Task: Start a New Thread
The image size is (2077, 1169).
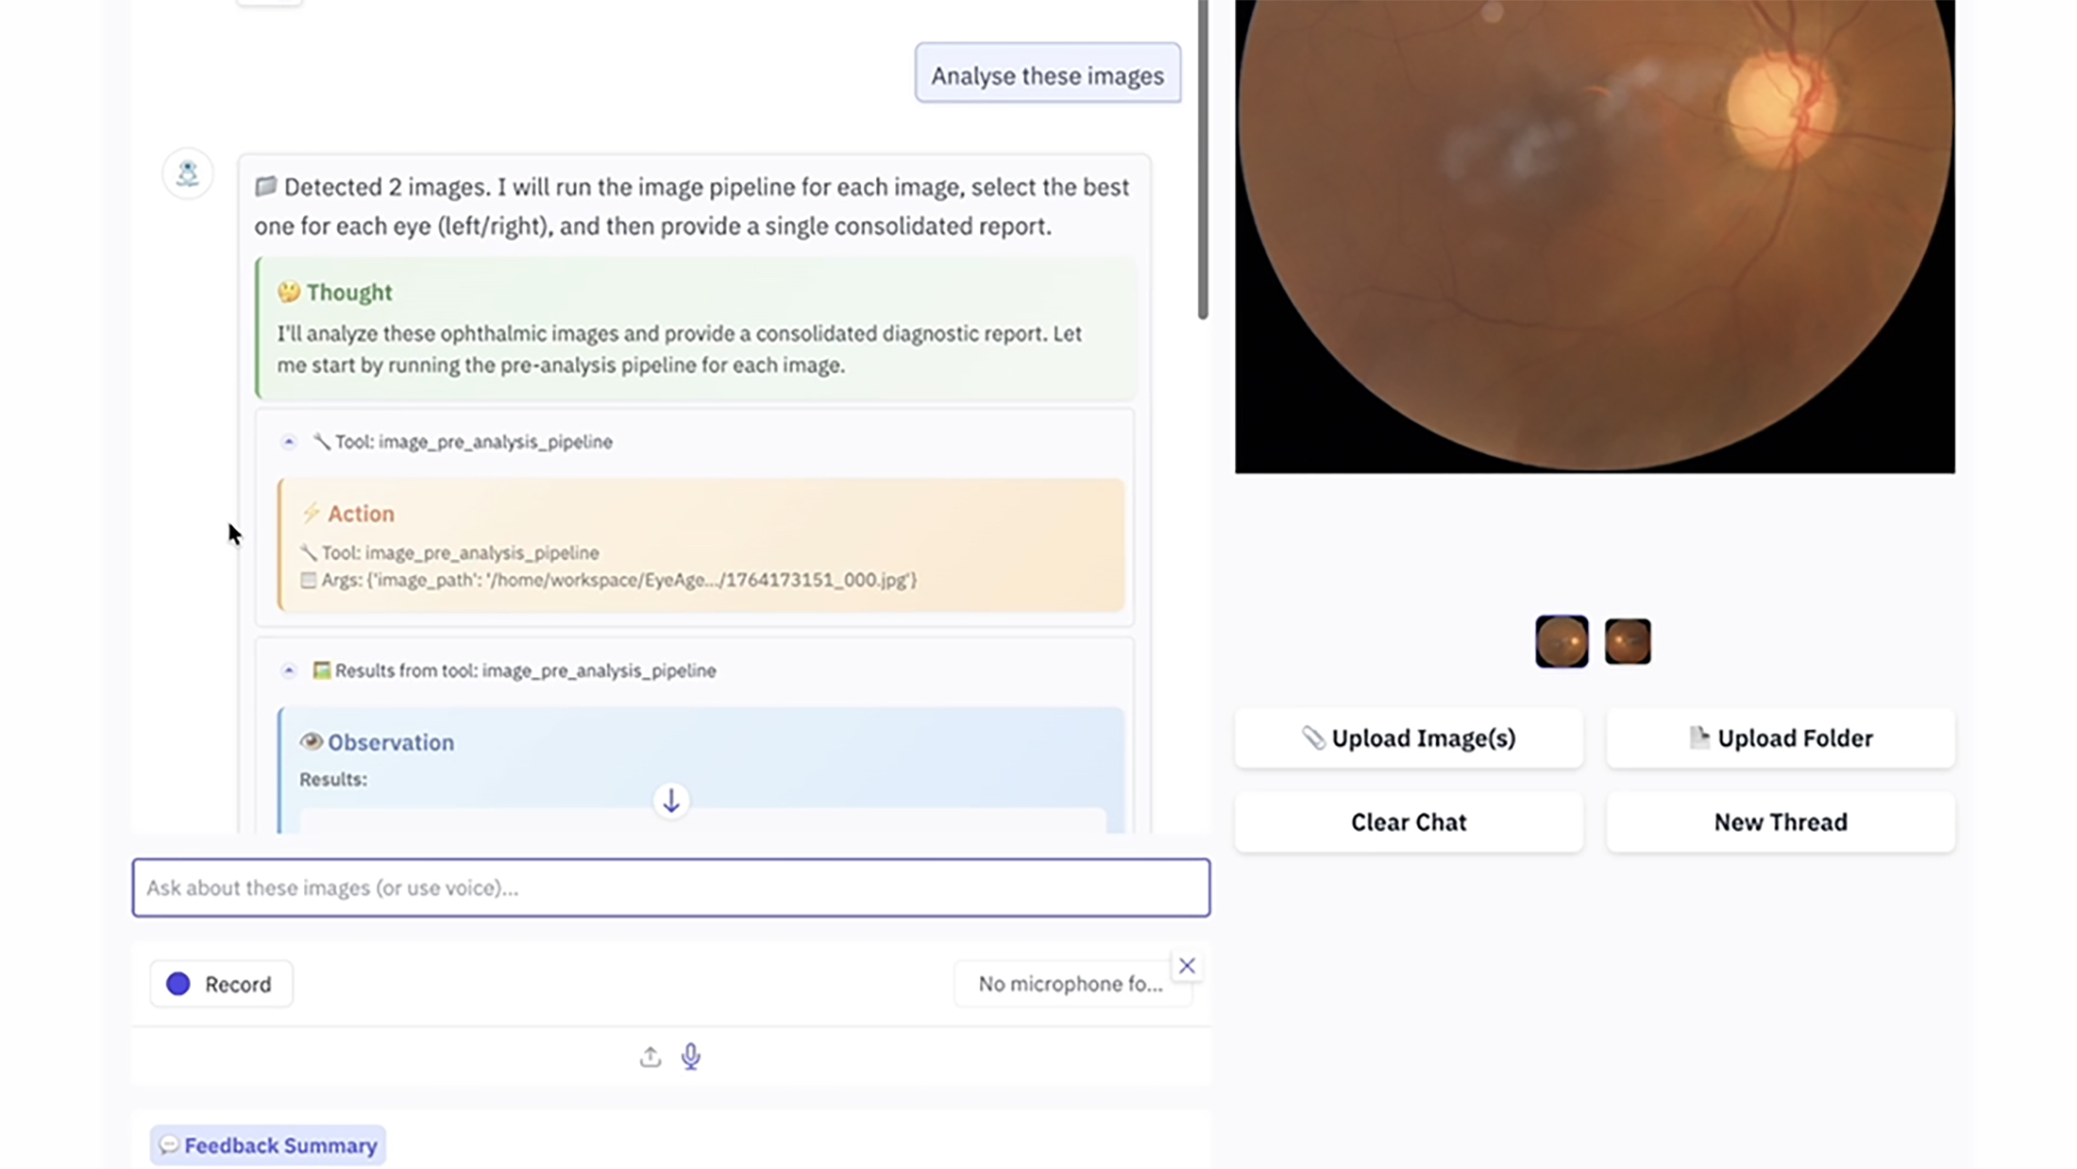Action: point(1780,821)
